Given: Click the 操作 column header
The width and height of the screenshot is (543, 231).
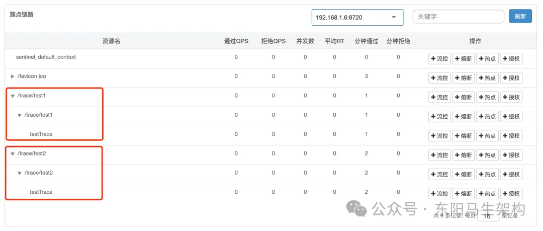Looking at the screenshot, I should point(475,41).
